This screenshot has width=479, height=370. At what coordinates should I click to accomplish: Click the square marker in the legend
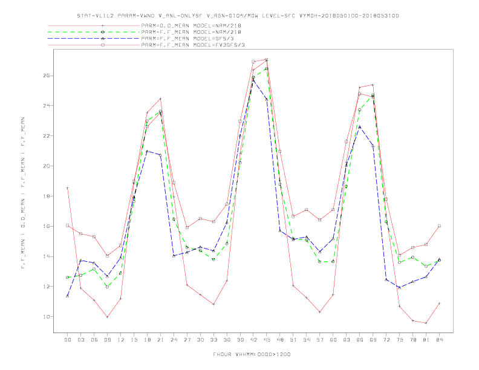(x=103, y=45)
